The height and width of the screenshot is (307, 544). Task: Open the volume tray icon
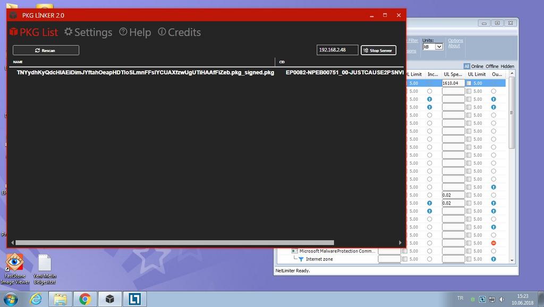click(x=501, y=299)
